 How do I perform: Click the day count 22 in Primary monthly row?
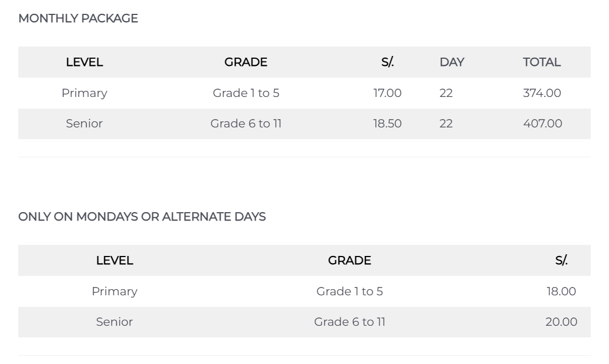[x=446, y=93]
